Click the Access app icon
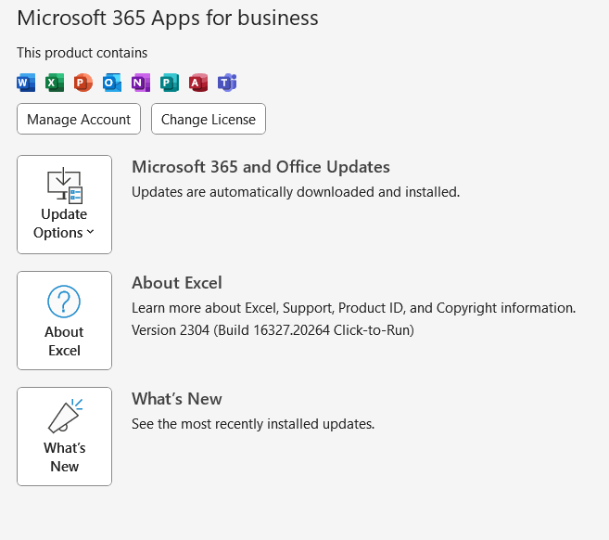The width and height of the screenshot is (609, 540). 198,83
